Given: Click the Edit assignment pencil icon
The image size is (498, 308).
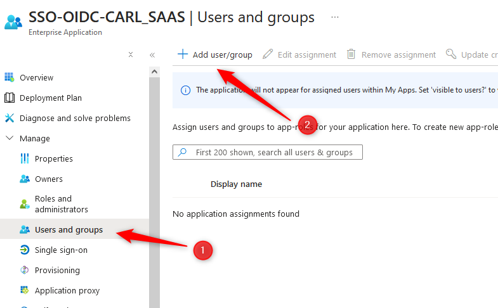Looking at the screenshot, I should (268, 55).
